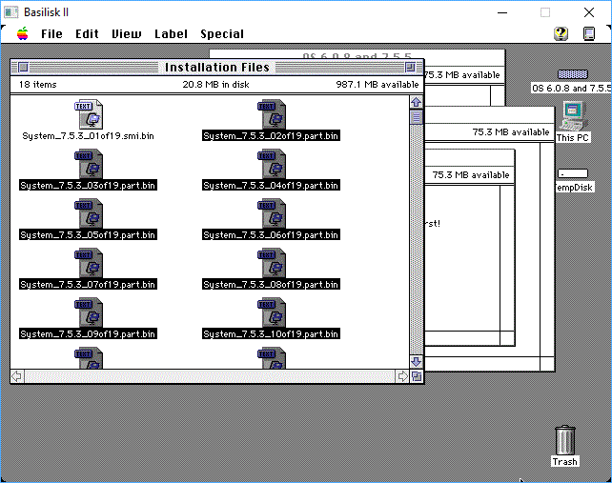Click the horizontal scrollbar track

click(x=210, y=376)
